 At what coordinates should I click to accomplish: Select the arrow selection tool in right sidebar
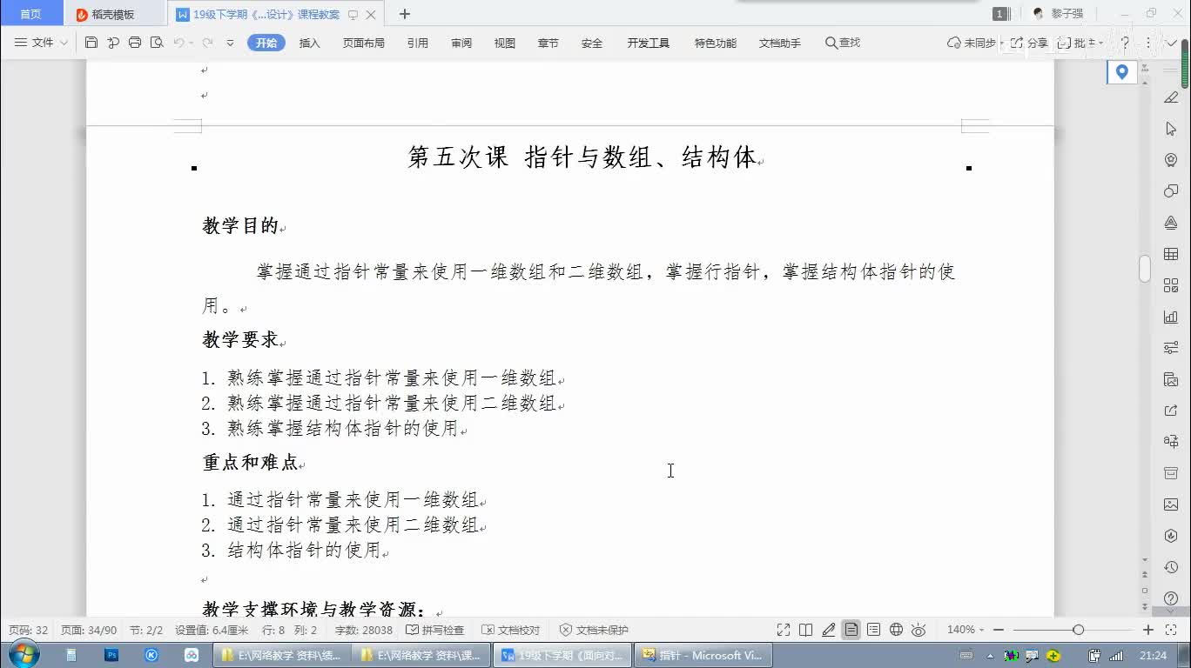click(x=1171, y=129)
